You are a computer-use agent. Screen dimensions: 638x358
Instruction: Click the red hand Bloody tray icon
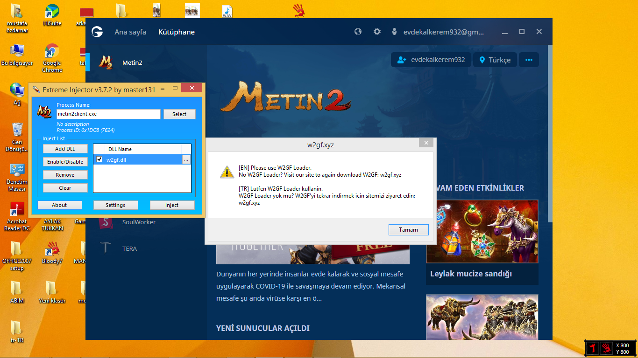(x=606, y=347)
